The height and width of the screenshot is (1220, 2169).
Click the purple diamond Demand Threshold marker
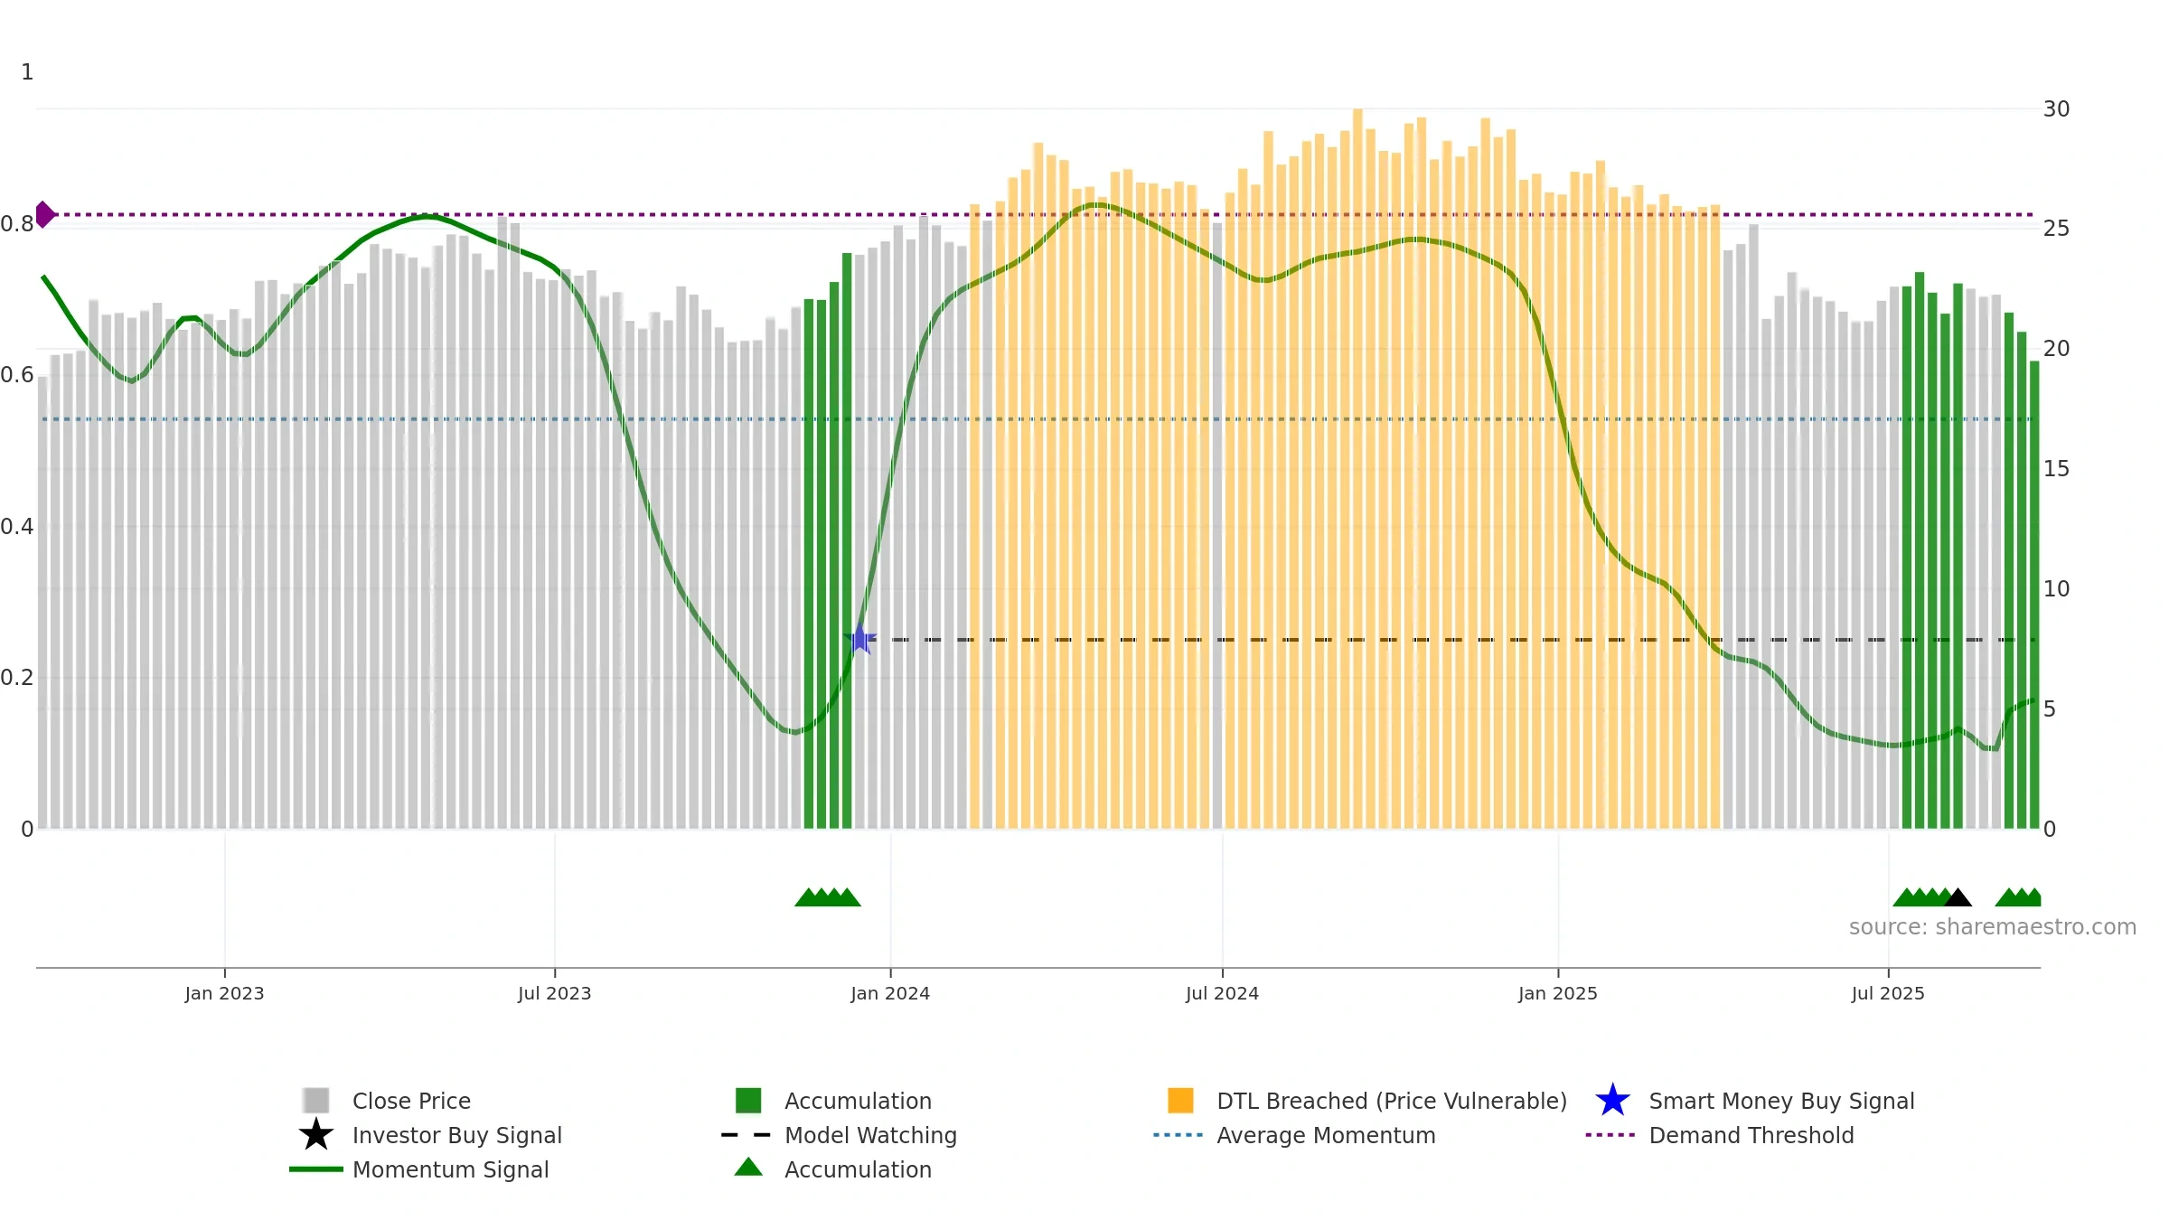coord(44,215)
